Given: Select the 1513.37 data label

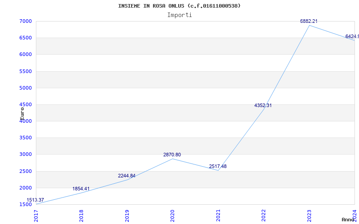Looking at the screenshot, I should coord(35,200).
